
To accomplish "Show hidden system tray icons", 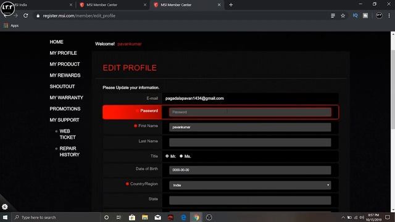I will click(343, 217).
